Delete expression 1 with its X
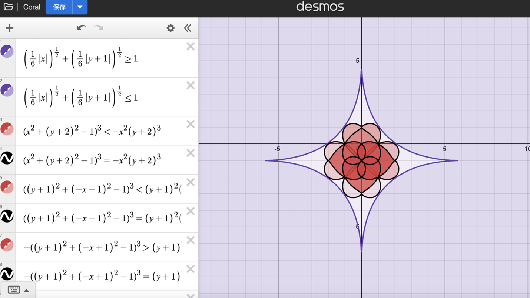This screenshot has height=298, width=530. tap(191, 47)
